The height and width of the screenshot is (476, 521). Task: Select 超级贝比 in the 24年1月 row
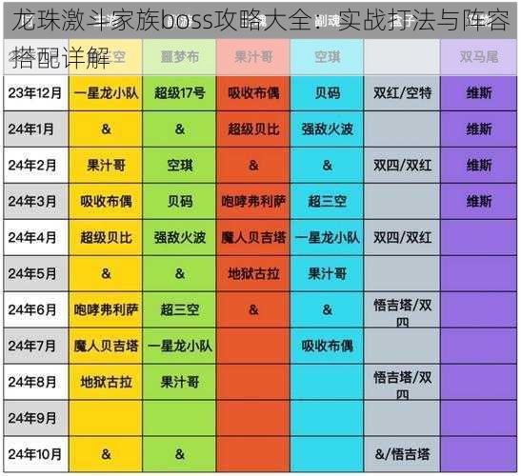coord(253,129)
